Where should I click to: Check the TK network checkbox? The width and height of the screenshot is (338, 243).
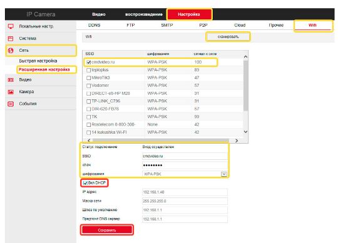point(88,117)
